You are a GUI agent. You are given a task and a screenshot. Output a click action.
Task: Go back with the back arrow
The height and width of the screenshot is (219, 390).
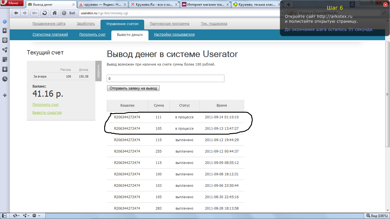16,13
